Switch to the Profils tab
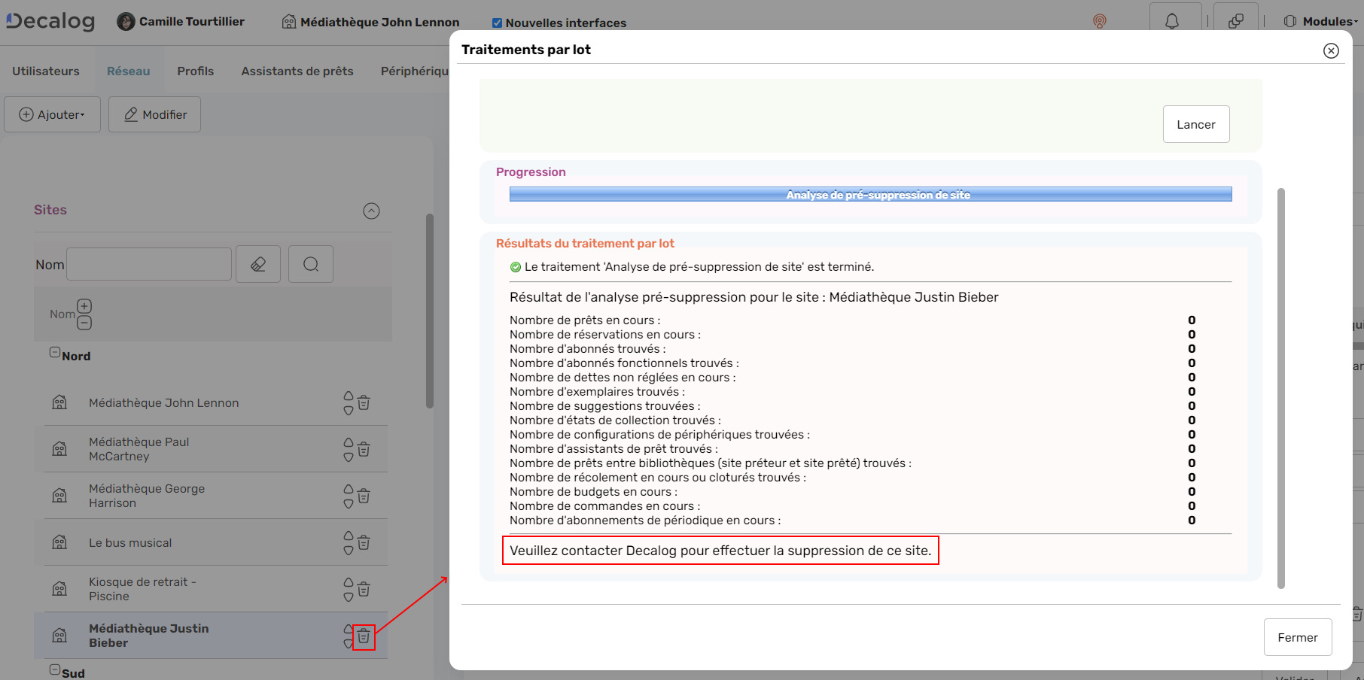Viewport: 1364px width, 680px height. coord(196,70)
